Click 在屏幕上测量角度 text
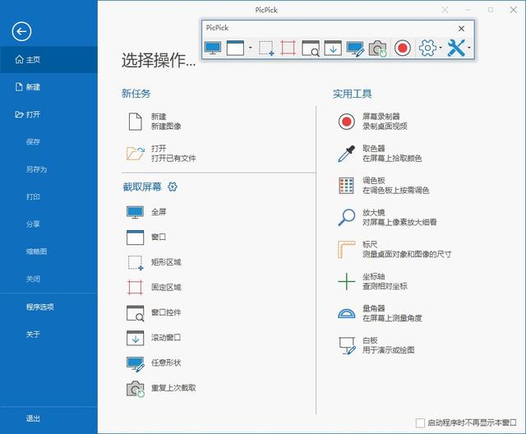Screen dimensions: 526x434 click(392, 318)
